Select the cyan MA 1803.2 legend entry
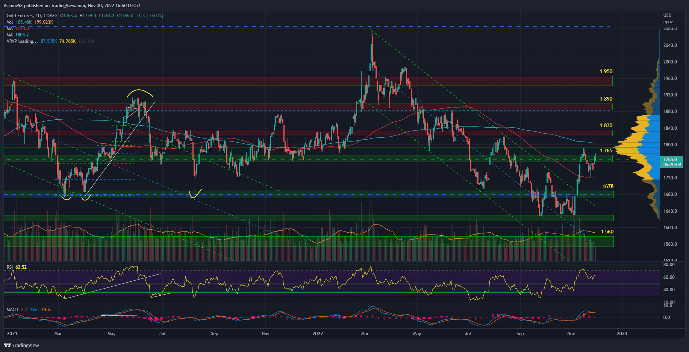The image size is (689, 352). [x=18, y=35]
